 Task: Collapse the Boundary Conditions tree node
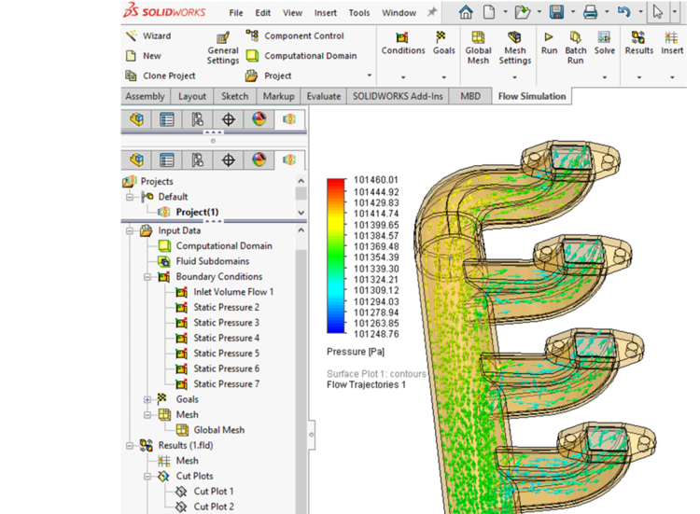pos(147,277)
